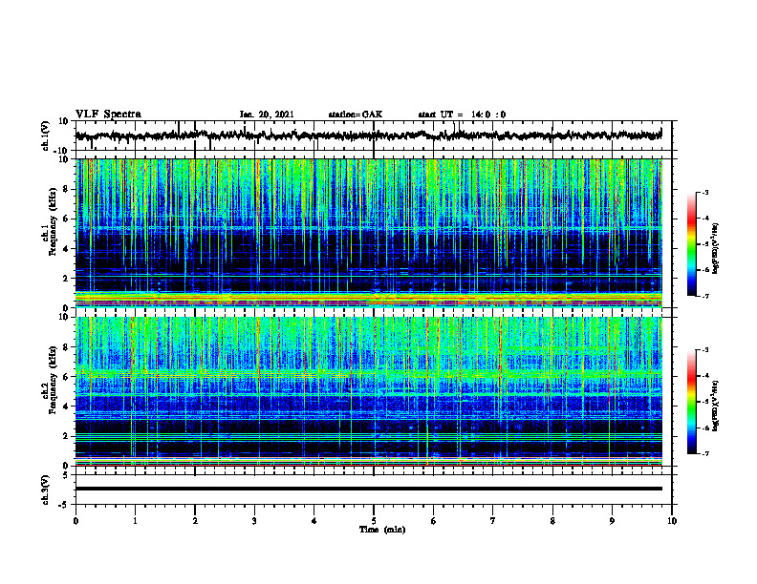Click the 'start UT = 14:0 :0' header text
This screenshot has width=757, height=584.
click(462, 115)
